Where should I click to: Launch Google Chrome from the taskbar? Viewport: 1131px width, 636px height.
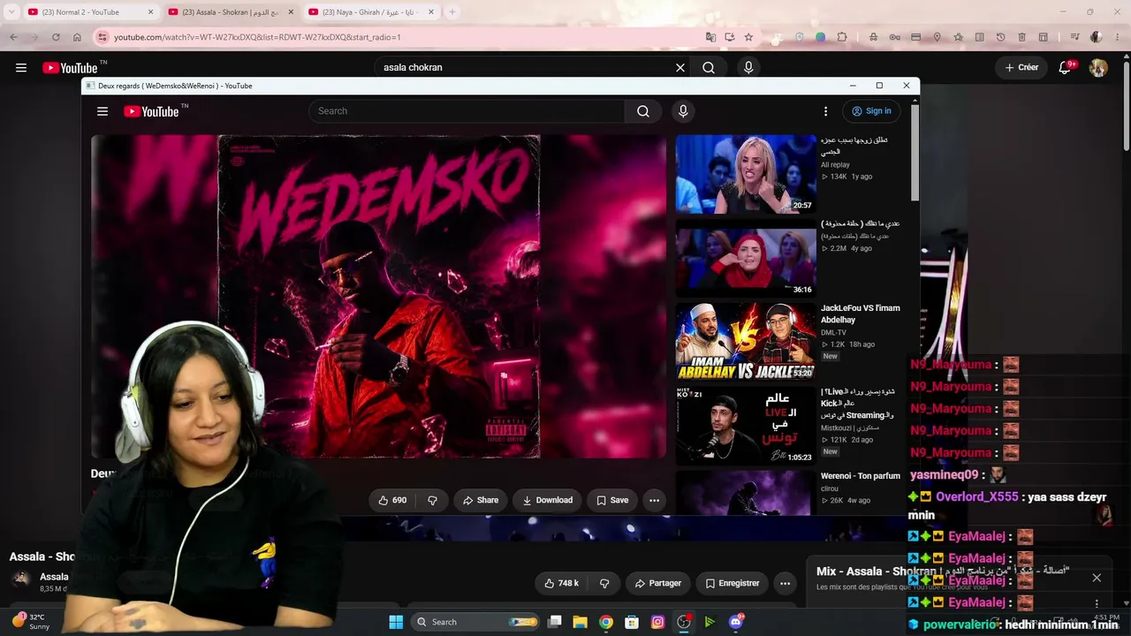(605, 622)
